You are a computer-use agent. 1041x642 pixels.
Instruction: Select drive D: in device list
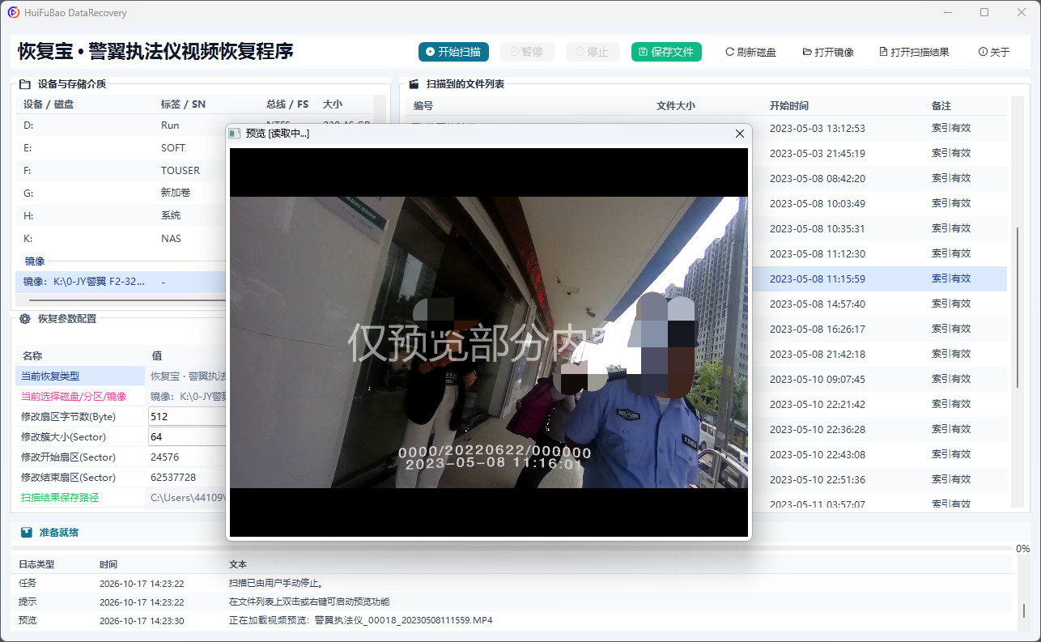pos(120,125)
